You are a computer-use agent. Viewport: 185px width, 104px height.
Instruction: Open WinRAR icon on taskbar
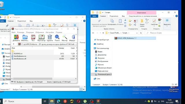click(98, 101)
